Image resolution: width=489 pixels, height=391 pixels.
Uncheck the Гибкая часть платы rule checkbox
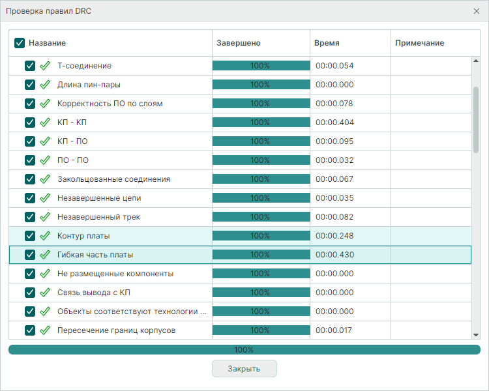29,255
